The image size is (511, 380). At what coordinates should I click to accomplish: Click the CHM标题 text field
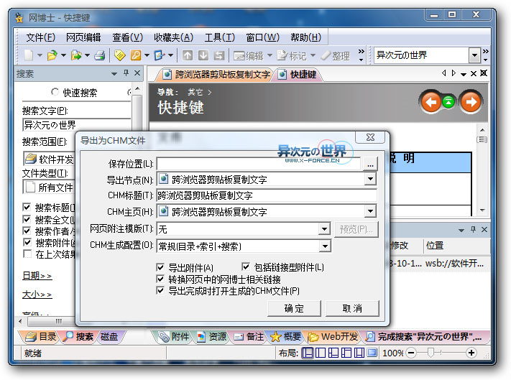point(267,195)
